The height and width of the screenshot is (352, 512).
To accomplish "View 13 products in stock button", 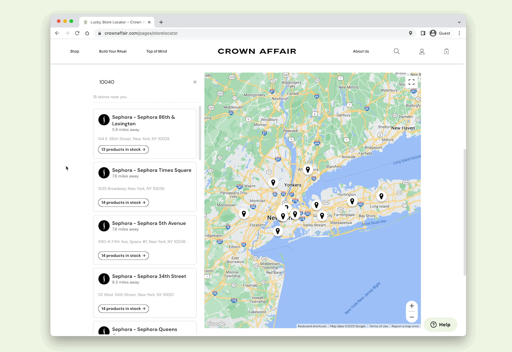I will click(123, 149).
